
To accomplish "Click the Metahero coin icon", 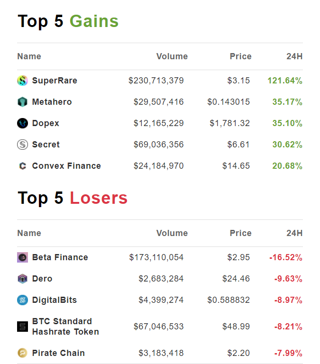I will tap(22, 102).
